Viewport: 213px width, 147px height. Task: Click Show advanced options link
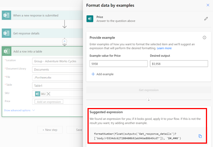[x=17, y=110]
